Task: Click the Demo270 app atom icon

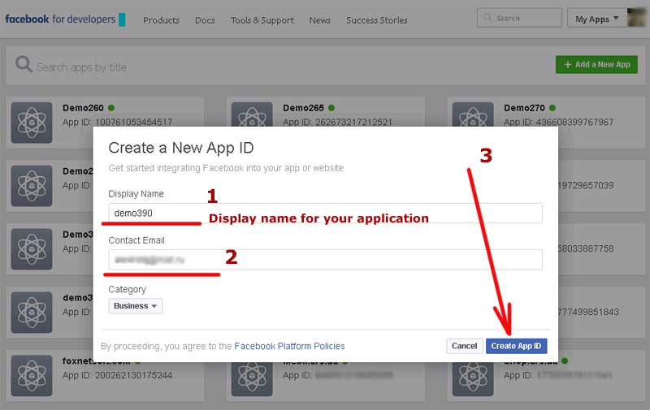Action: (473, 114)
